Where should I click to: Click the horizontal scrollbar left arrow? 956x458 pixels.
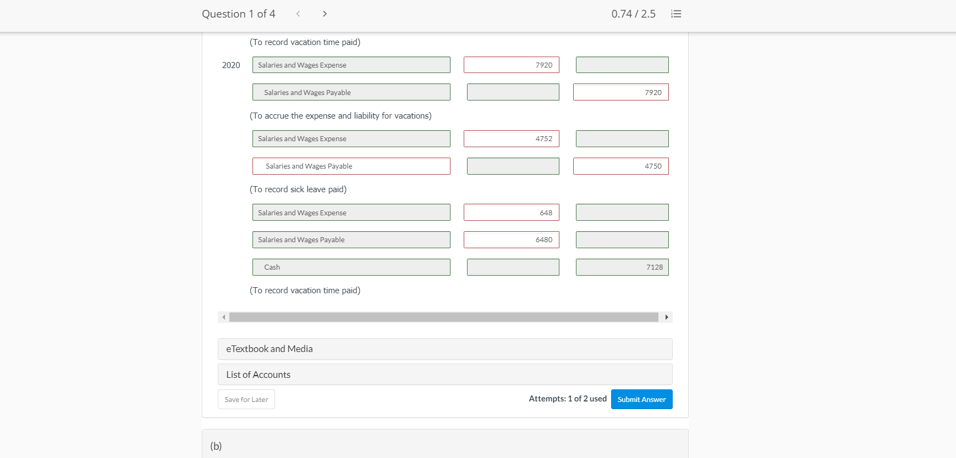pyautogui.click(x=223, y=317)
